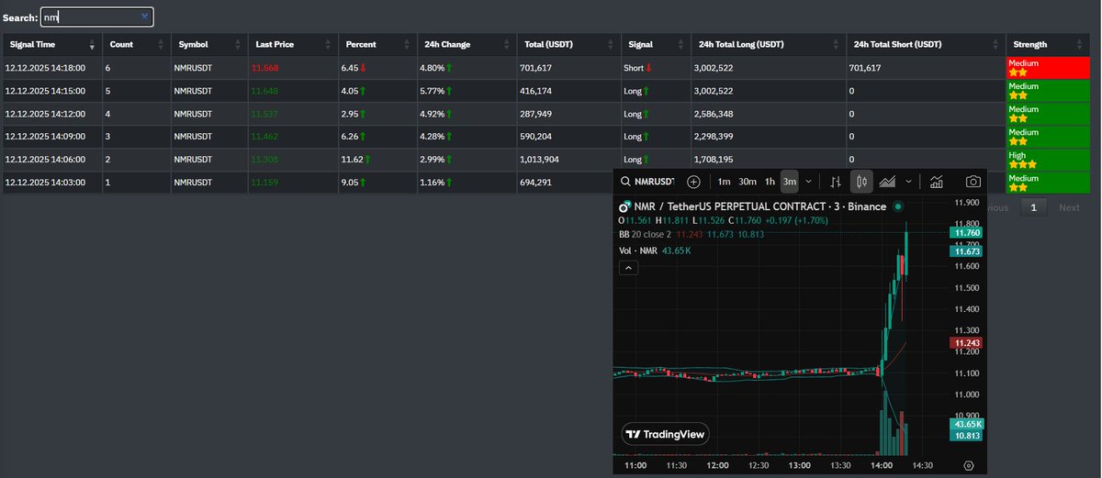Click the plus compare symbol icon in chart
Viewport: 1102px width, 478px height.
point(693,182)
